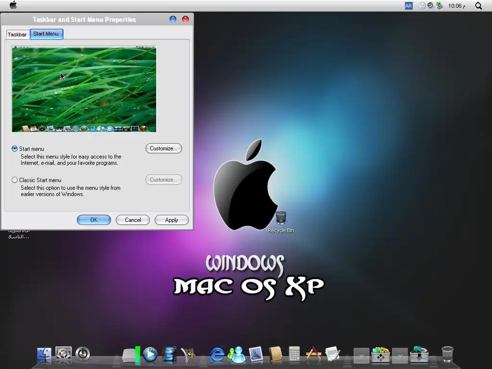Click the OK button
Image resolution: width=492 pixels, height=369 pixels.
[x=94, y=220]
